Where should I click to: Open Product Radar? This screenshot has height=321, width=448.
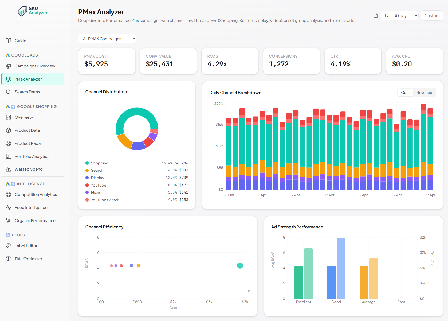pyautogui.click(x=28, y=143)
